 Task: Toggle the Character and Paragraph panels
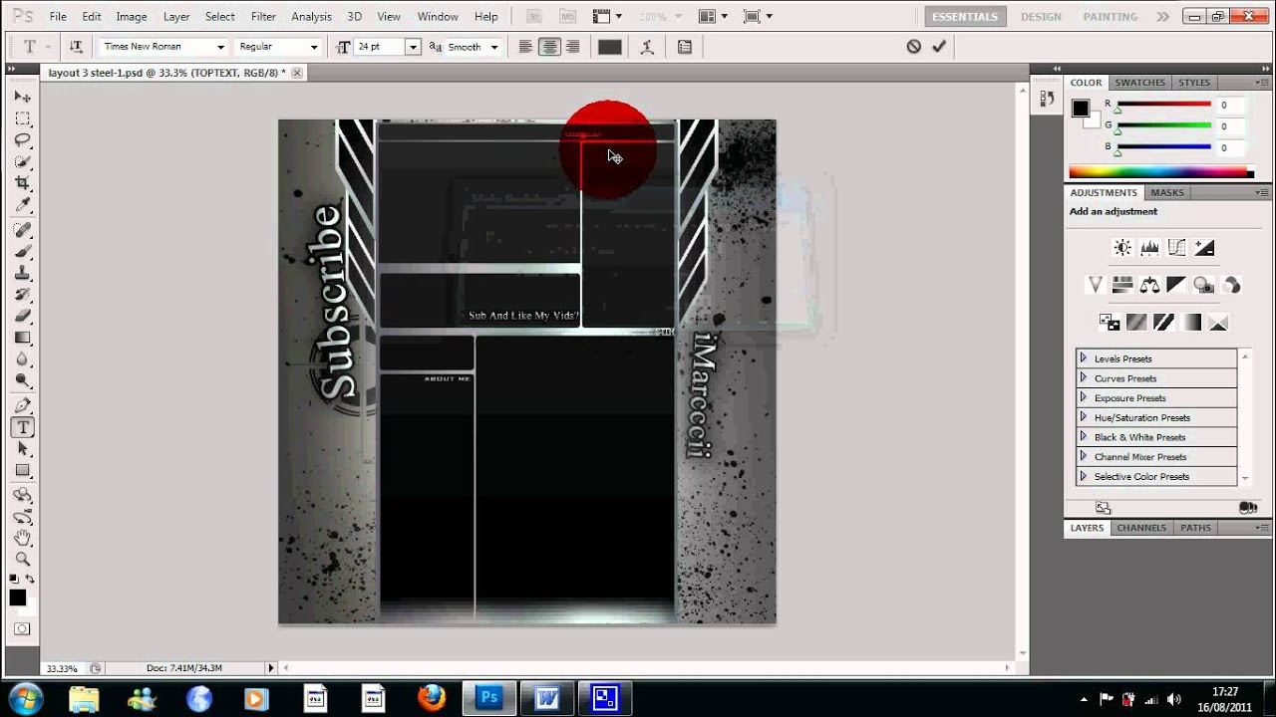pos(685,47)
